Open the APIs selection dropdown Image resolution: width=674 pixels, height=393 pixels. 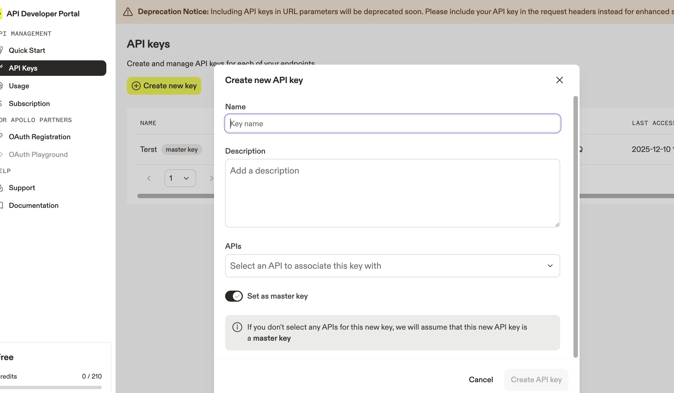[x=392, y=266]
